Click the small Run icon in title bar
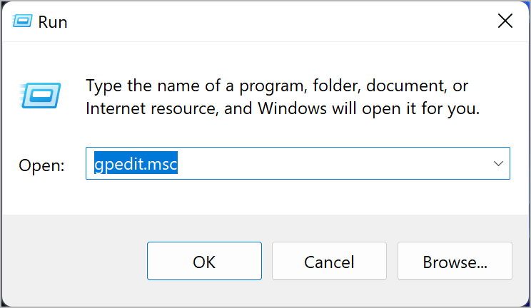The height and width of the screenshot is (308, 531). [x=21, y=21]
